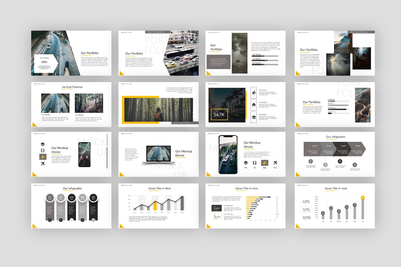This screenshot has height=267, width=401.
Task: Click the Programming progress bar
Action: click(338, 109)
